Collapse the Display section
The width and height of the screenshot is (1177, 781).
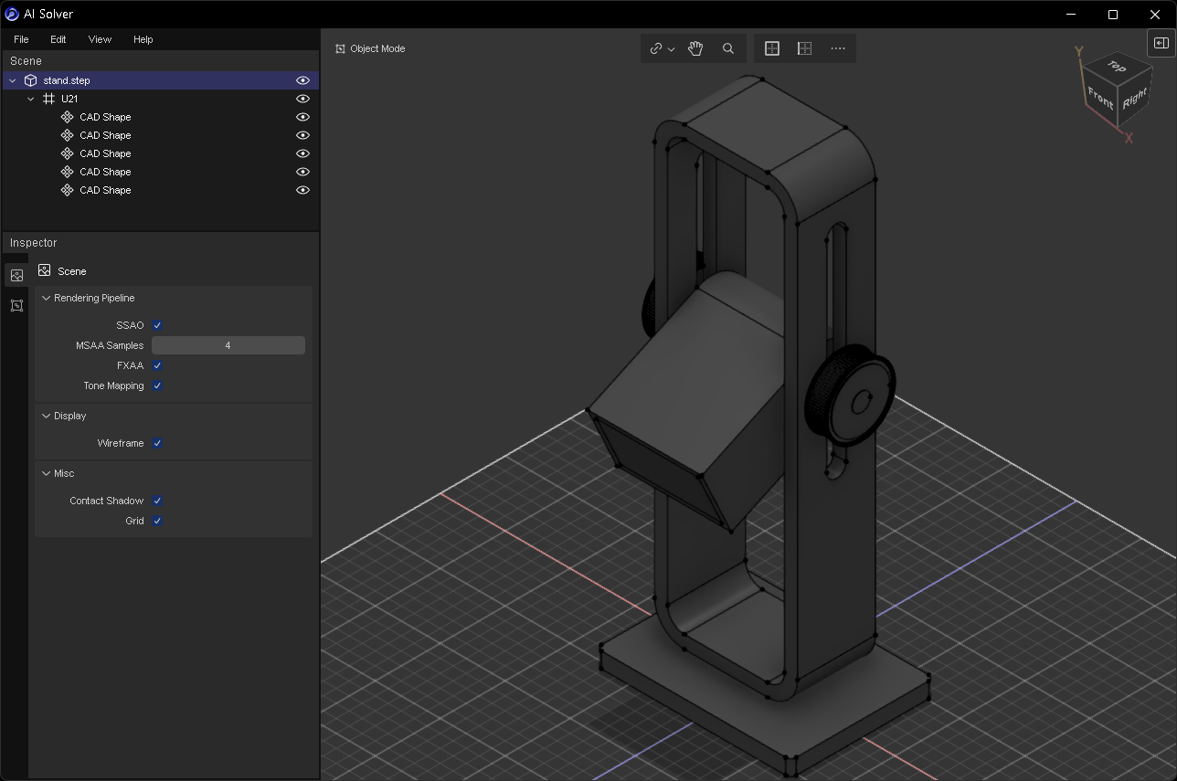click(x=46, y=416)
